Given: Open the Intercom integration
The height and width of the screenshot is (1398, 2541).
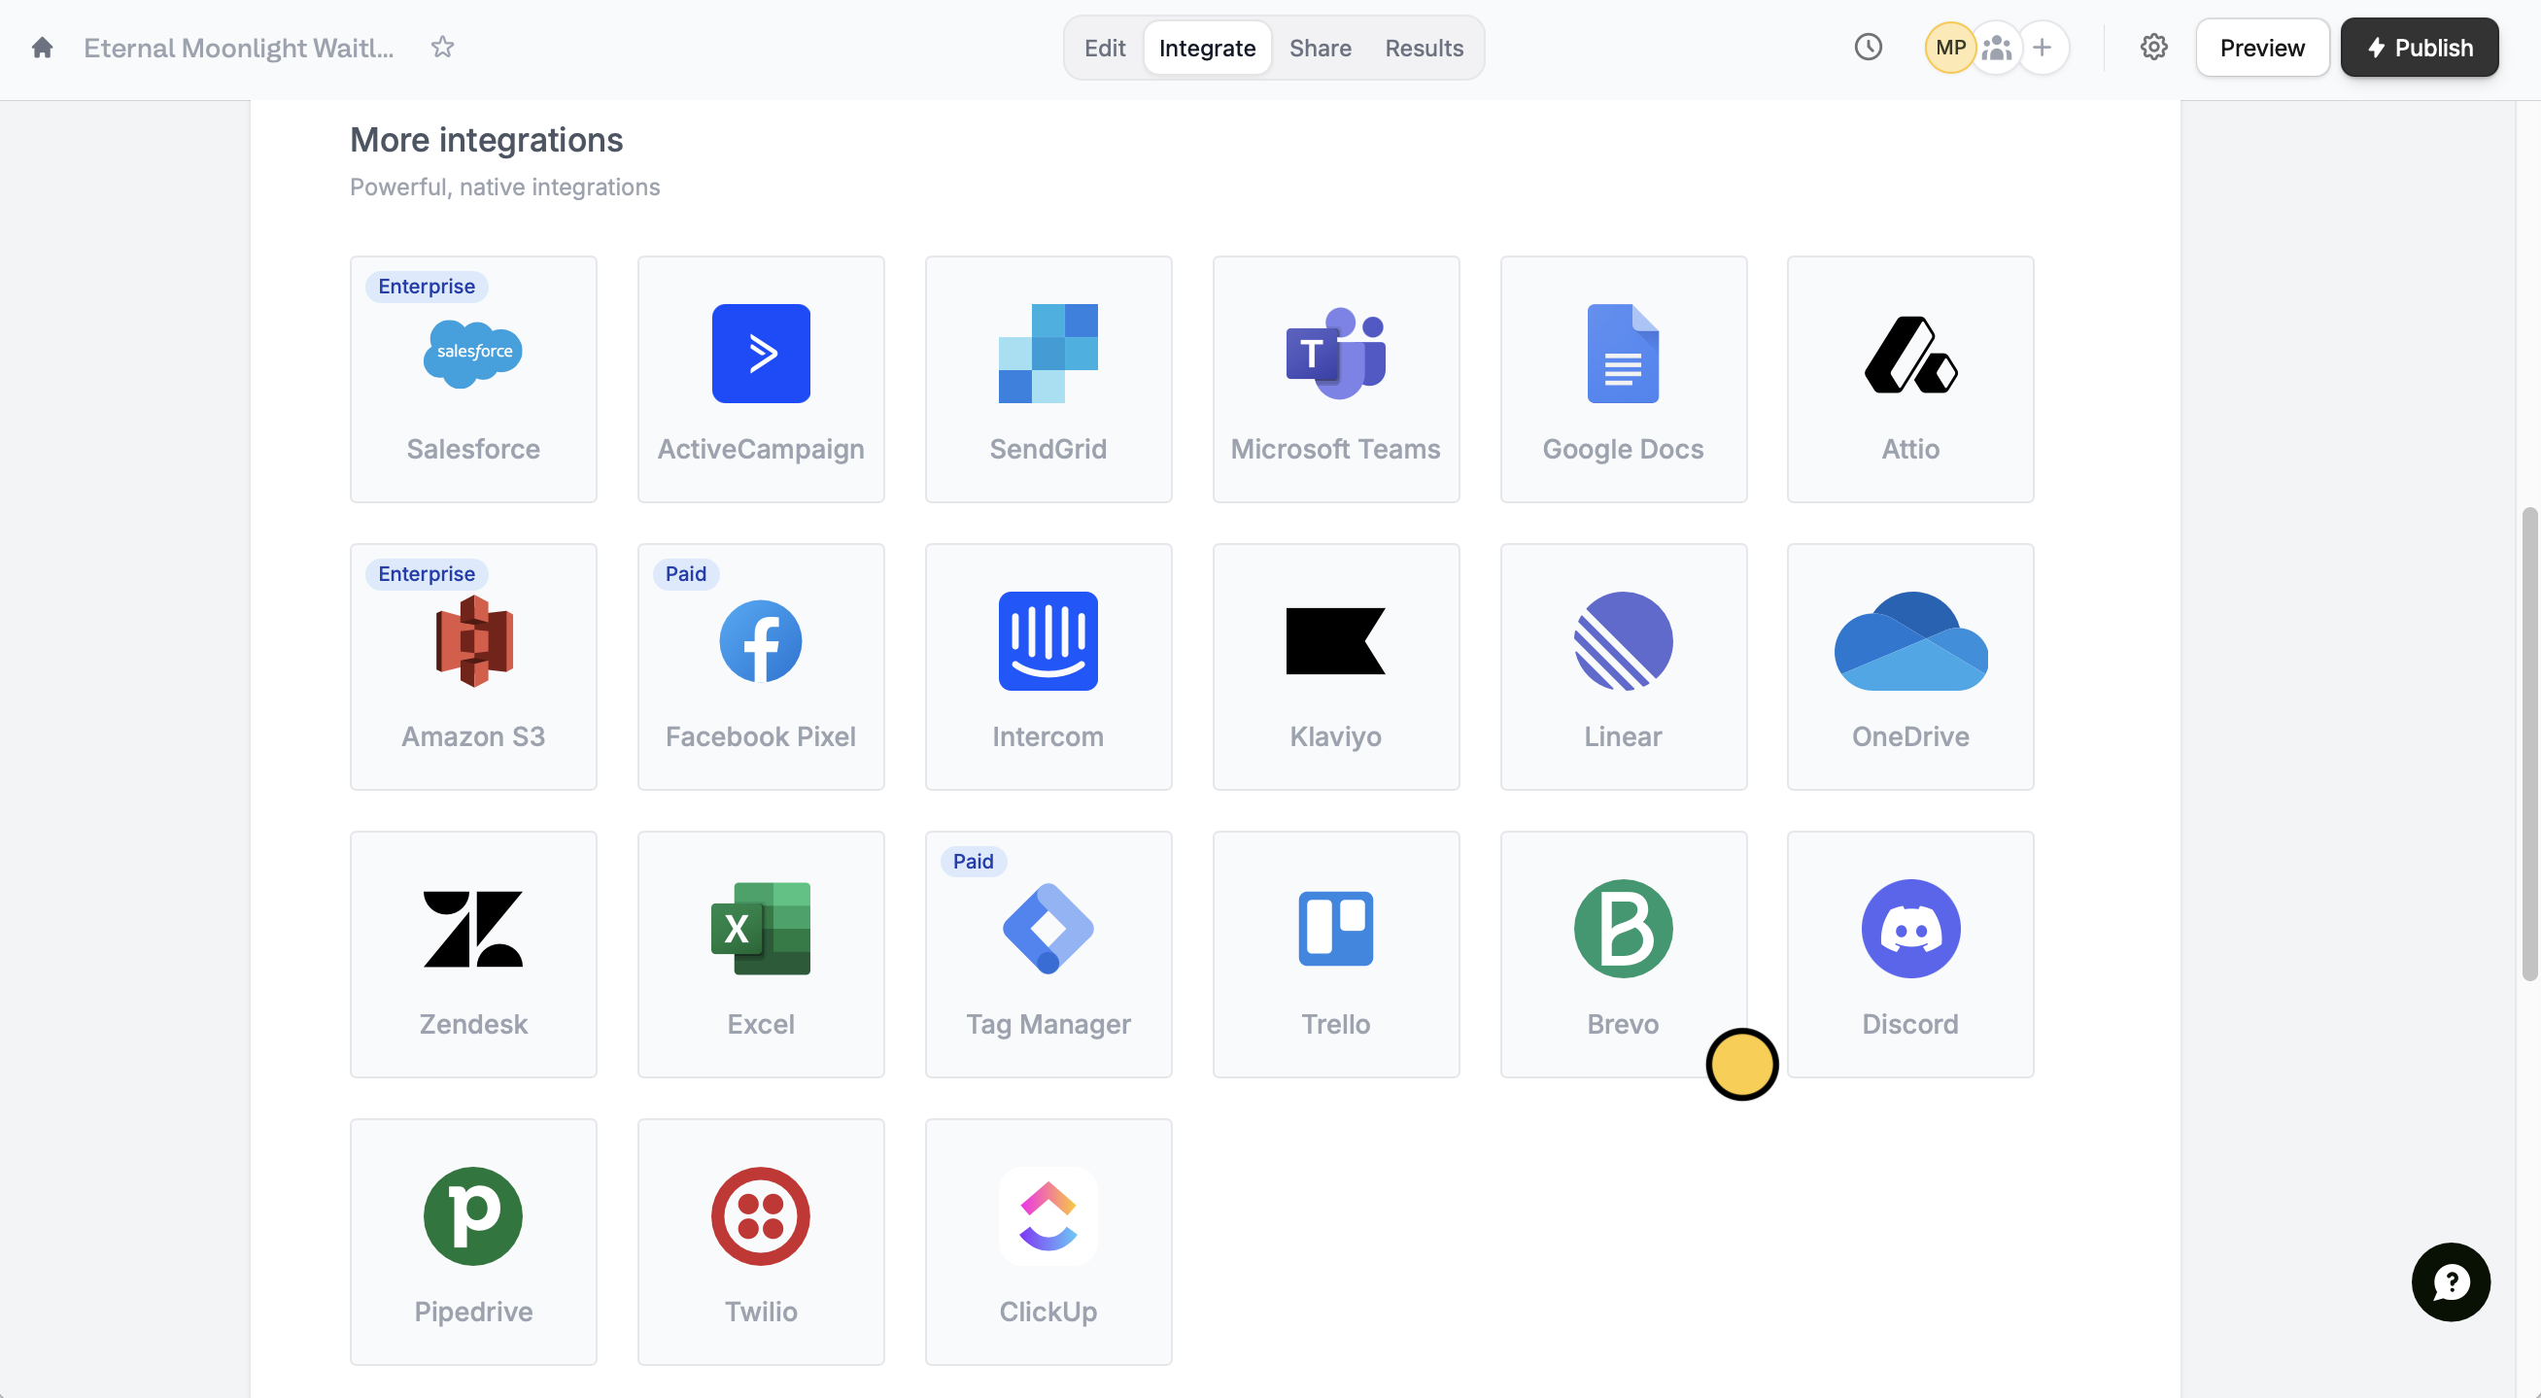Looking at the screenshot, I should pyautogui.click(x=1047, y=666).
